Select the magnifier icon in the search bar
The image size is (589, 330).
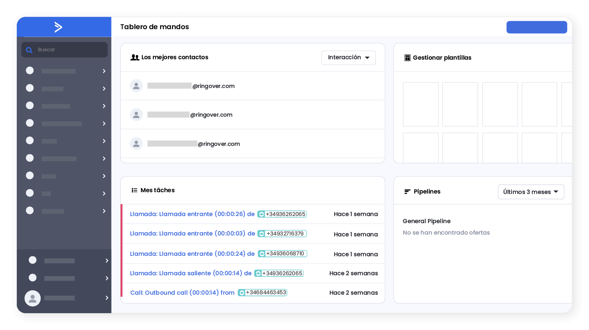(x=29, y=49)
